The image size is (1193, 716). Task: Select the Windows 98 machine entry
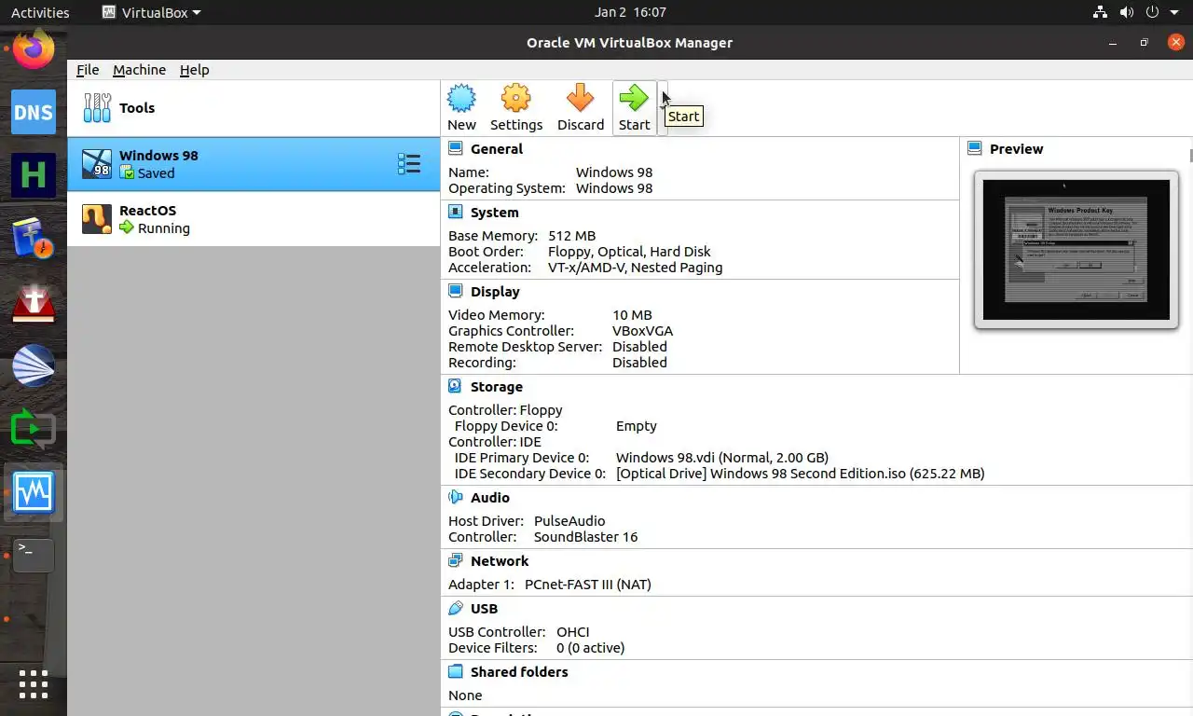tap(254, 164)
